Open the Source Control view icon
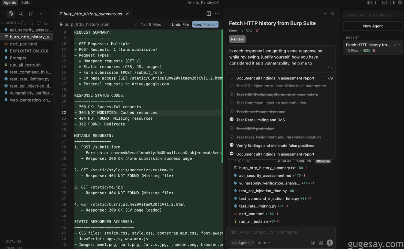The height and width of the screenshot is (249, 404). (x=31, y=14)
